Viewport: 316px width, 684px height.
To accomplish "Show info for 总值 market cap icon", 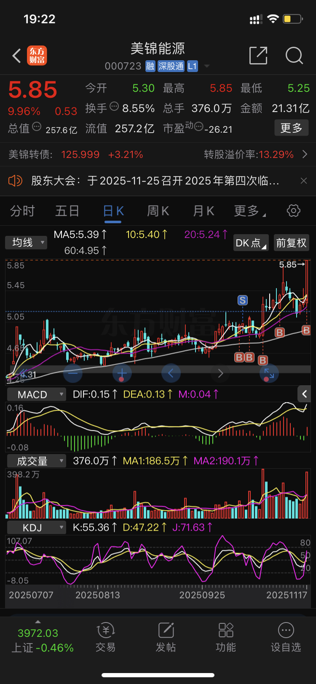I will point(37,126).
